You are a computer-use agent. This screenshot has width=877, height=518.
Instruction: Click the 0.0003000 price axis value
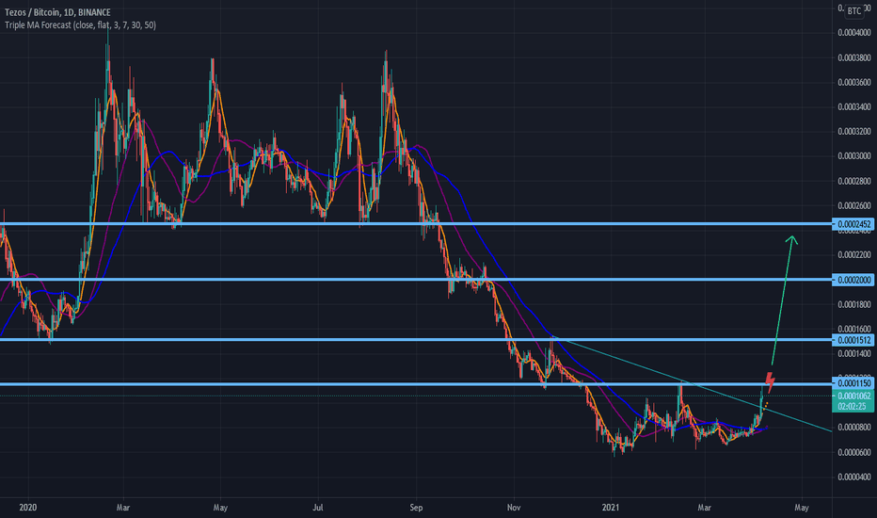click(x=854, y=156)
